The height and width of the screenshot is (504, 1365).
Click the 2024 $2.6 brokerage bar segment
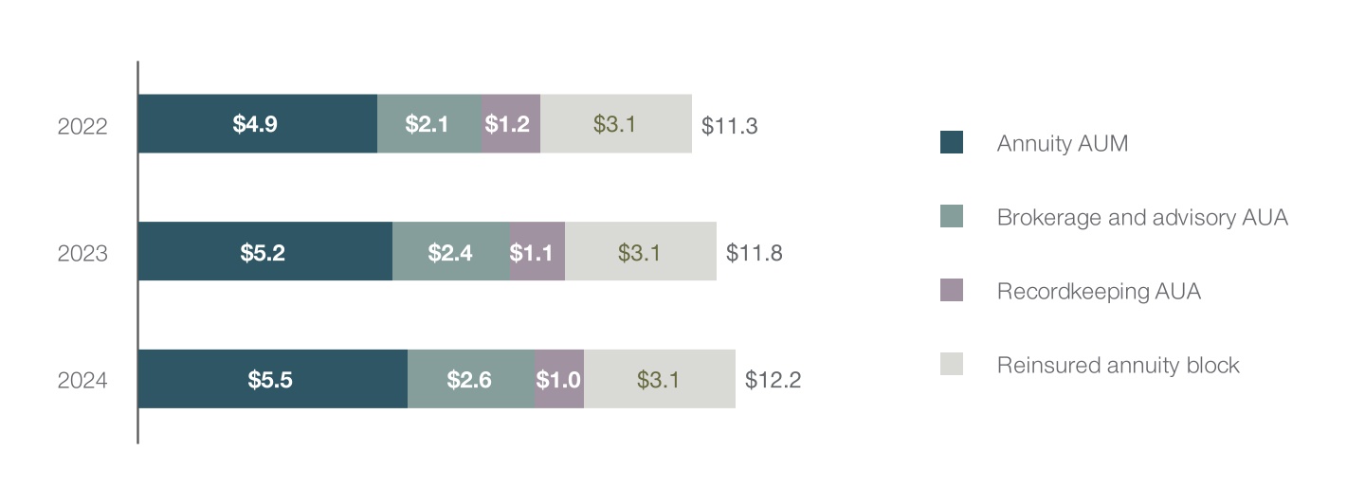(471, 380)
